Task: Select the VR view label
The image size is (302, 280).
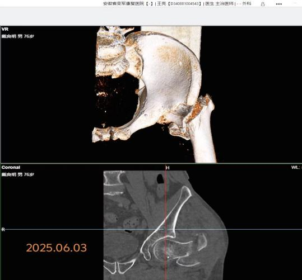Action: coord(5,29)
